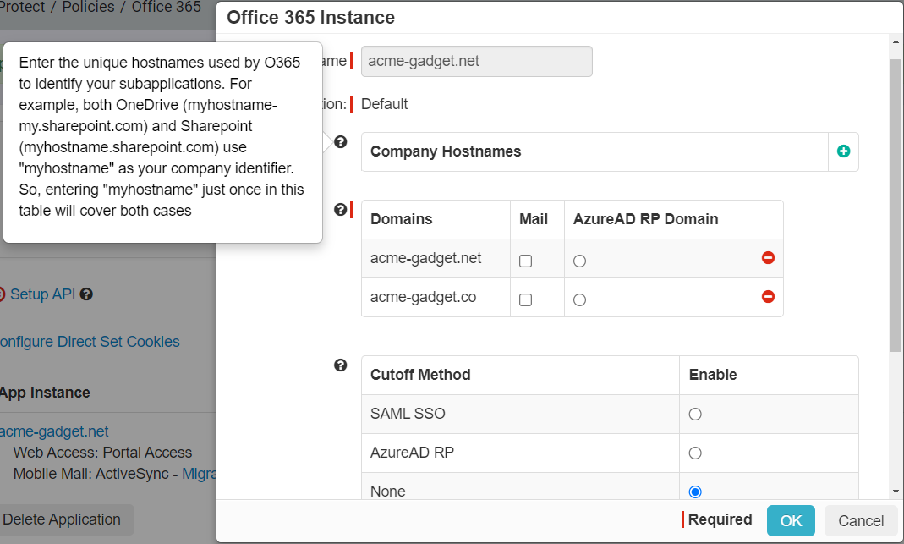
Task: Click the AzureAD RP row label
Action: coord(412,453)
